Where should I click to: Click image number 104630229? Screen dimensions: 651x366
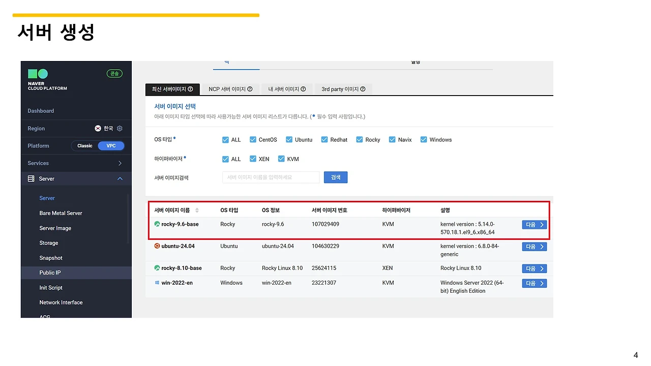(x=325, y=246)
